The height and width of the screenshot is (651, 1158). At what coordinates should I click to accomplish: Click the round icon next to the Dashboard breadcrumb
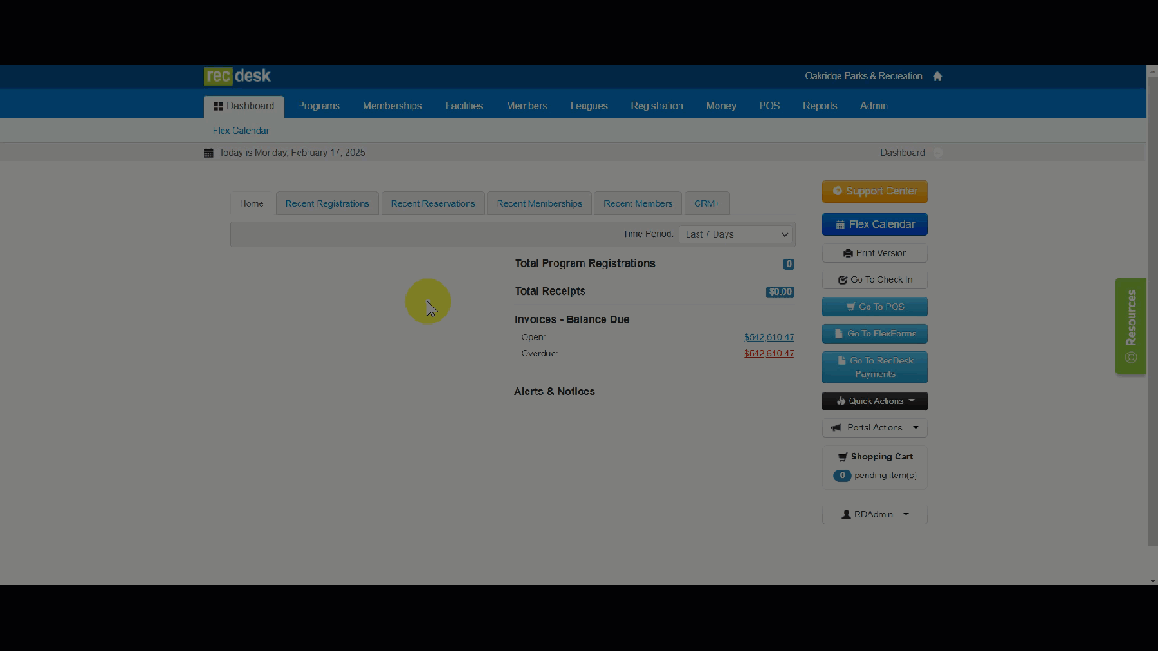937,153
